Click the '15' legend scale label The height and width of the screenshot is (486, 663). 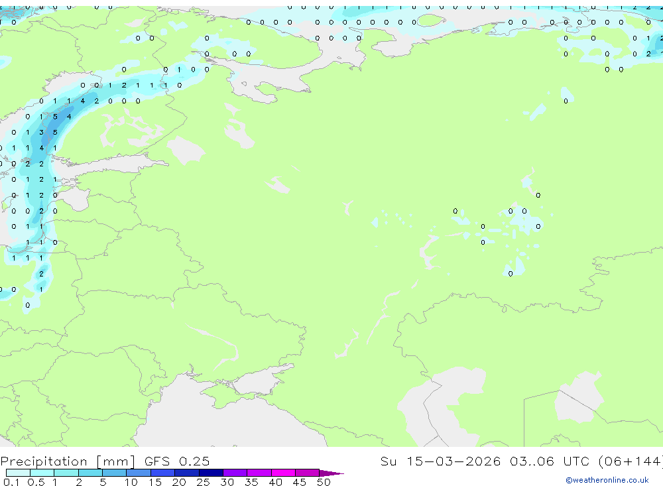coord(155,482)
